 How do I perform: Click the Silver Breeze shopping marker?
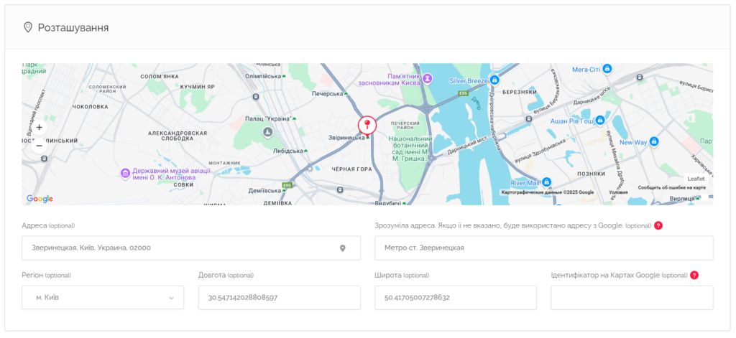click(494, 80)
